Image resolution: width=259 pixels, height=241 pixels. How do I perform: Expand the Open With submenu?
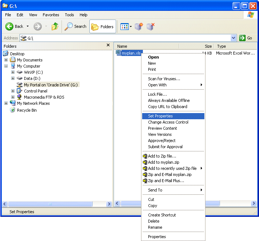pyautogui.click(x=173, y=85)
